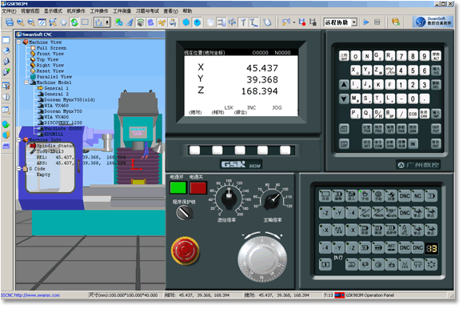Click the zoom in magnifier toolbar icon
Viewport: 463px width, 309px height.
(20, 22)
